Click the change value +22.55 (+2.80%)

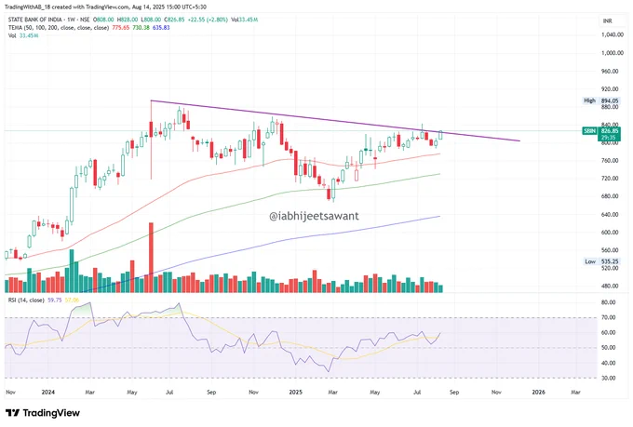(x=208, y=20)
